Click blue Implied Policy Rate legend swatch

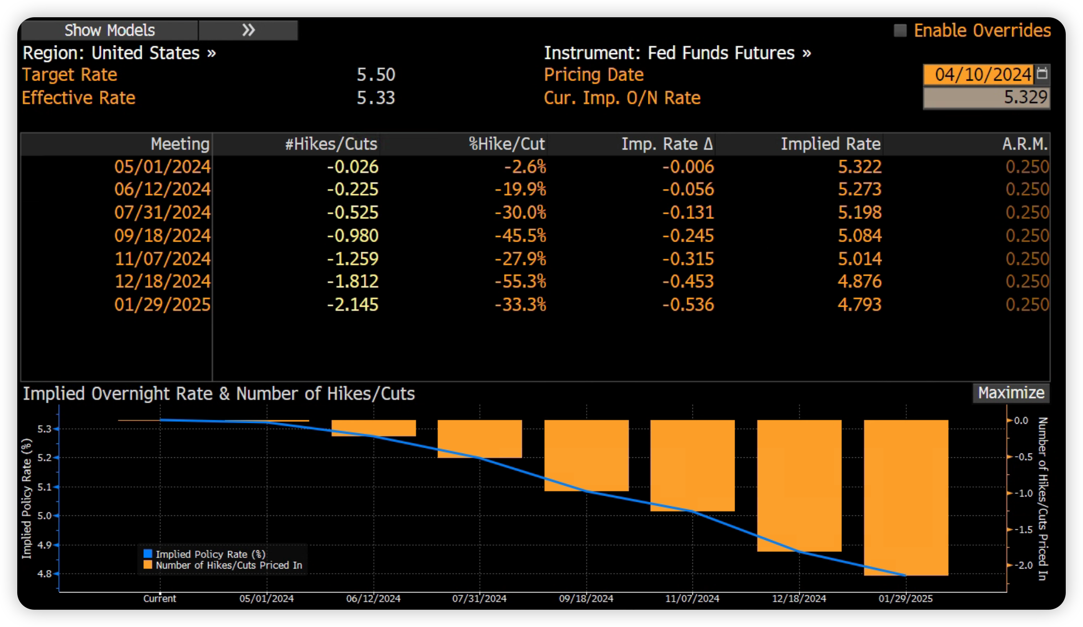(x=148, y=554)
